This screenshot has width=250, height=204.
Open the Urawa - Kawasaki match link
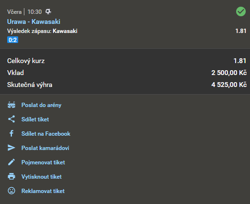click(33, 21)
